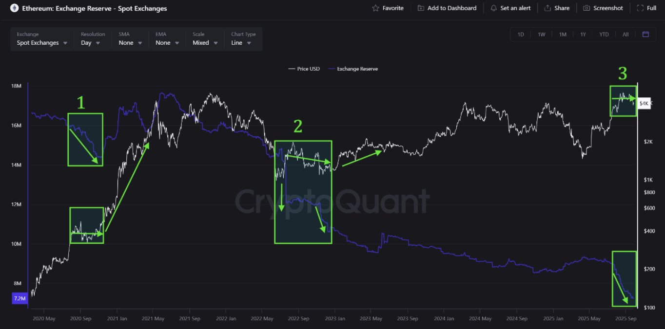Click the Favorite star icon
The height and width of the screenshot is (329, 665).
[375, 8]
